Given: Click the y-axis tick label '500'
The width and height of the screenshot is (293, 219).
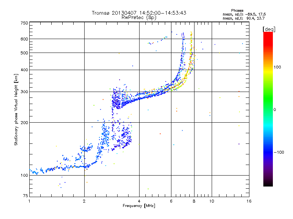Looking at the screenshot, I should click(x=24, y=53).
